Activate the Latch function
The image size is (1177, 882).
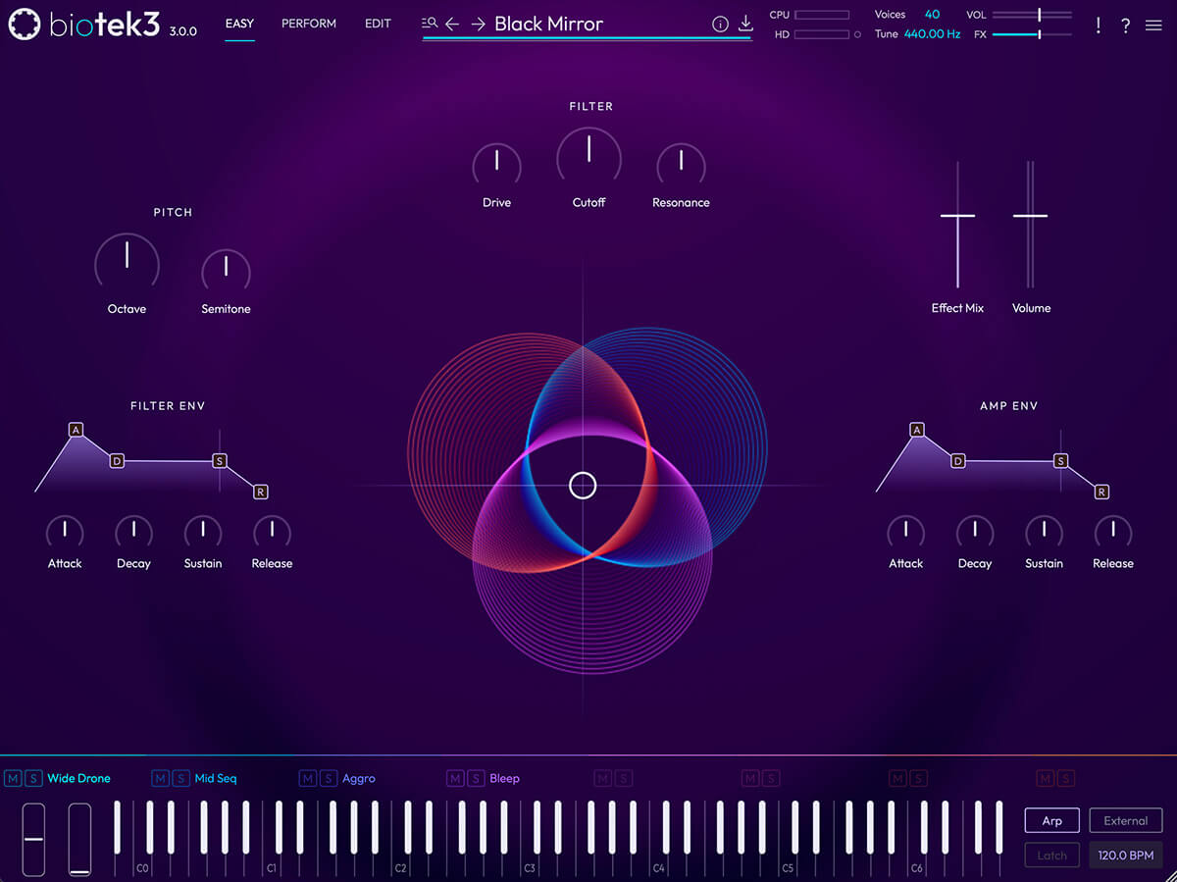pyautogui.click(x=1051, y=855)
